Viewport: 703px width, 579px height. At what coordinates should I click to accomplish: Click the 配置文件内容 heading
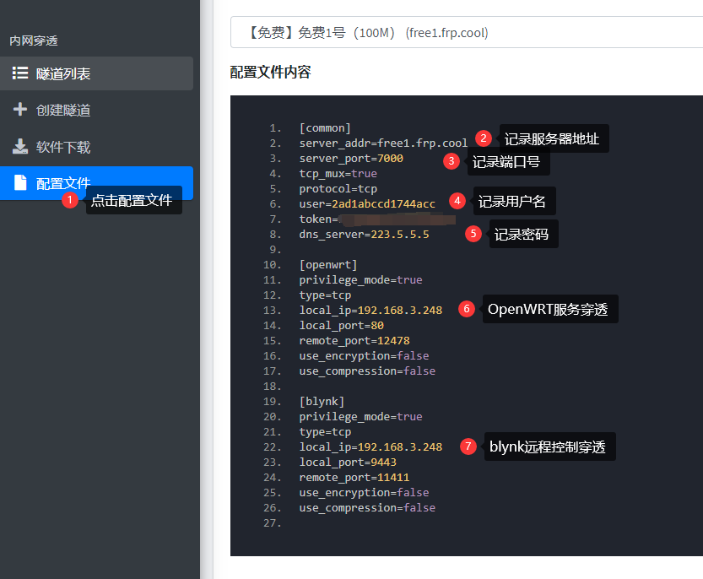270,72
